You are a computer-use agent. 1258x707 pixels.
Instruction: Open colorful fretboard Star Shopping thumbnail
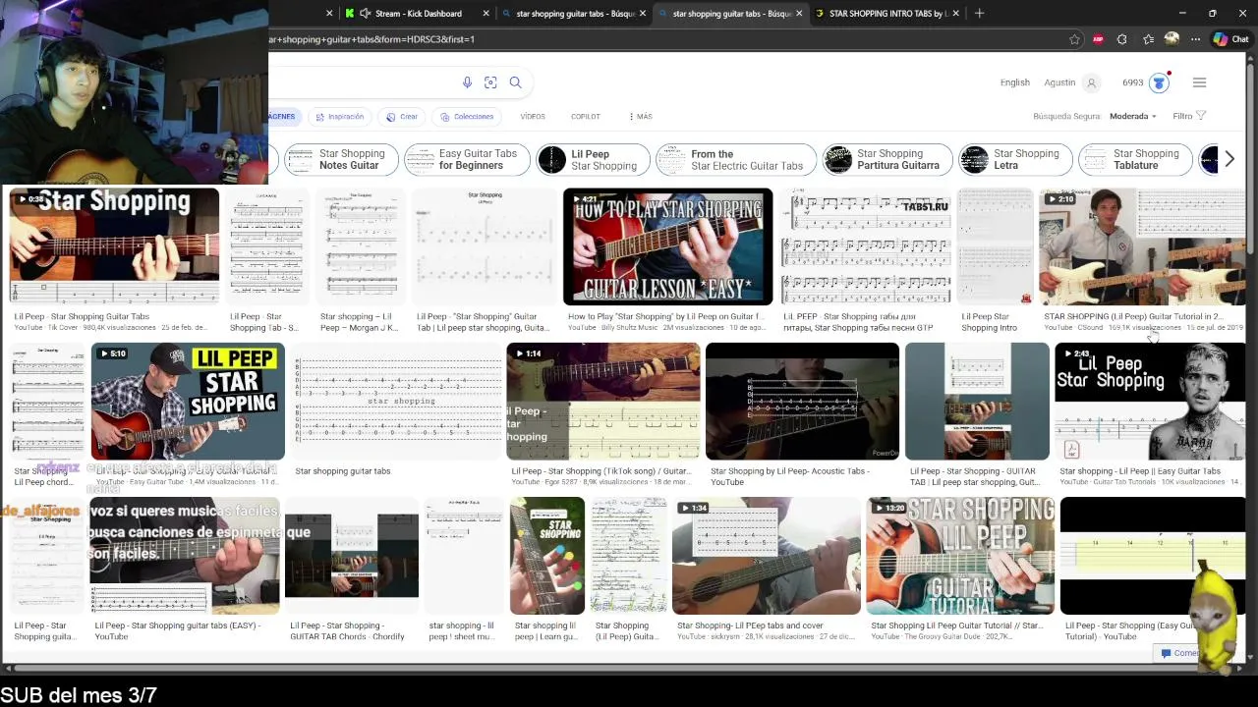(x=547, y=556)
